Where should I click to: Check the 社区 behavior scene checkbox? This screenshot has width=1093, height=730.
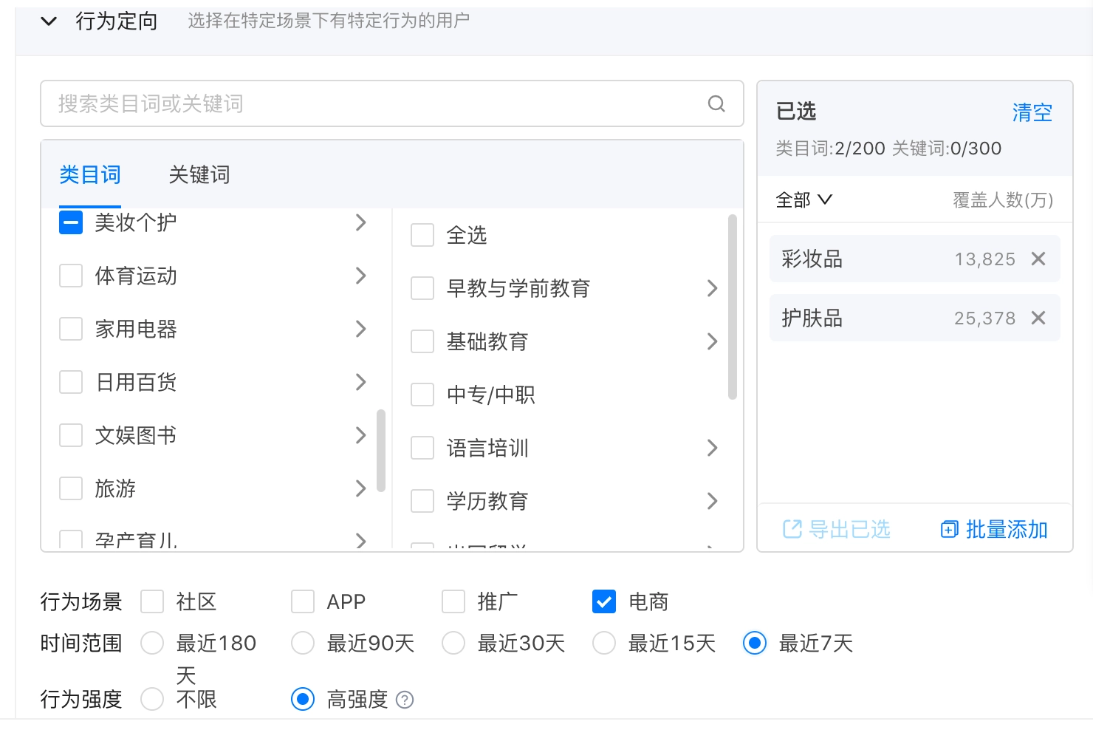(x=152, y=601)
